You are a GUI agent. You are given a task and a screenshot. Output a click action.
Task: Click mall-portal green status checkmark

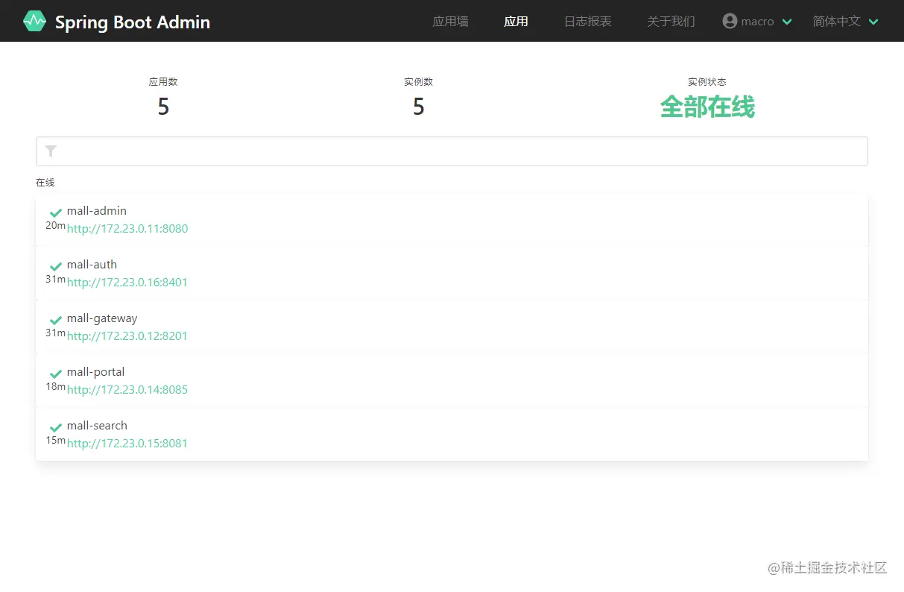(x=56, y=374)
